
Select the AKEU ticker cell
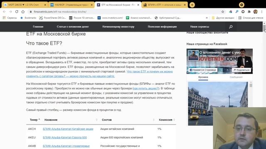32,137
